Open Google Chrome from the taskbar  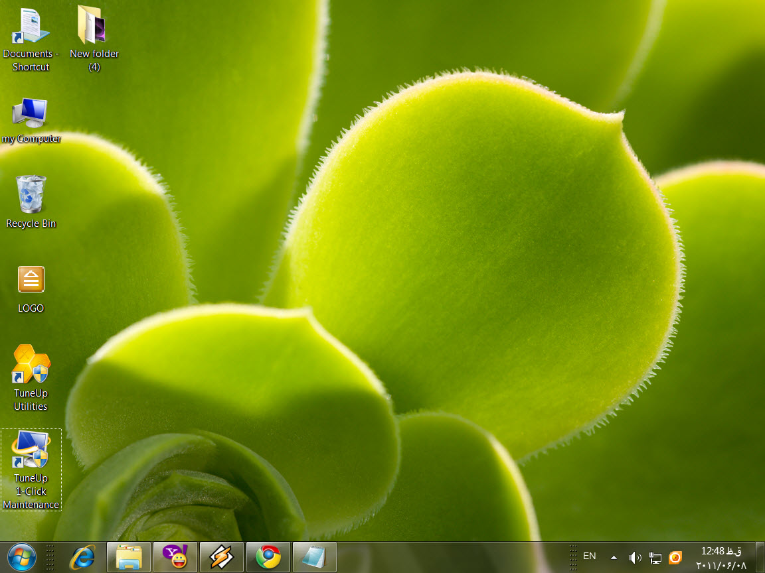point(268,557)
